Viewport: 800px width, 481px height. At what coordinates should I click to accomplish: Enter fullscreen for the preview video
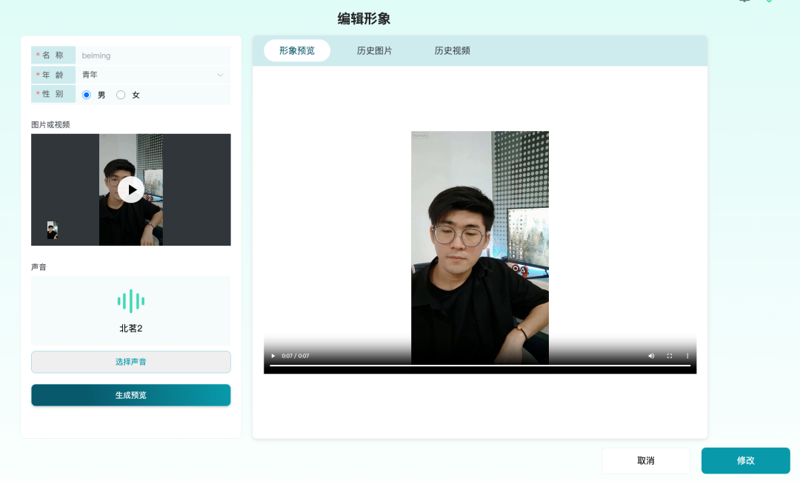point(670,356)
